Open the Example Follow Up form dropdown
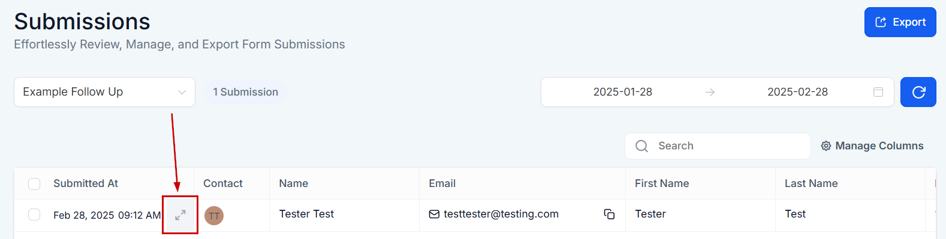 pyautogui.click(x=104, y=92)
